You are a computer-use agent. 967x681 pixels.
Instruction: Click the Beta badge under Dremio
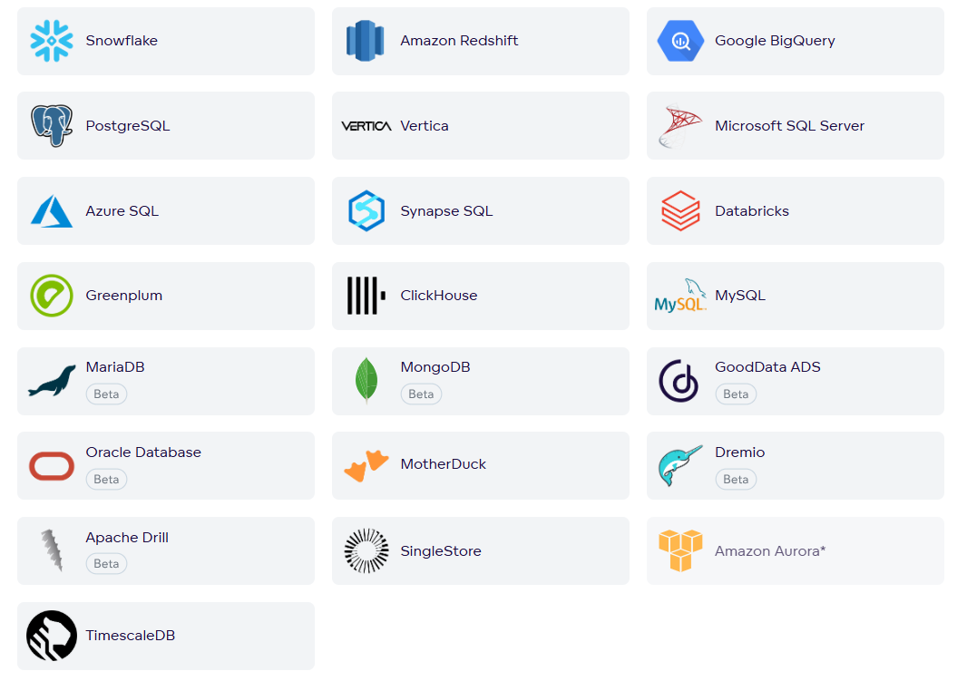736,480
